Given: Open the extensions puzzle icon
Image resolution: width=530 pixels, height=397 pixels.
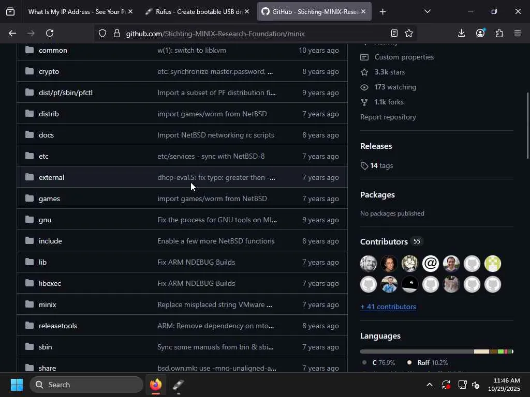Looking at the screenshot, I should (499, 33).
